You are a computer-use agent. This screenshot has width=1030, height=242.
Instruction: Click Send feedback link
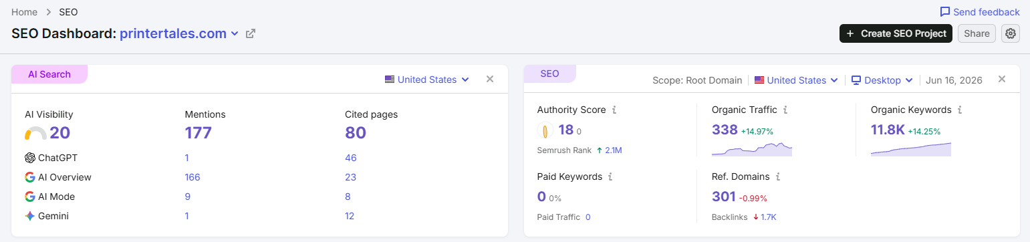pyautogui.click(x=980, y=12)
